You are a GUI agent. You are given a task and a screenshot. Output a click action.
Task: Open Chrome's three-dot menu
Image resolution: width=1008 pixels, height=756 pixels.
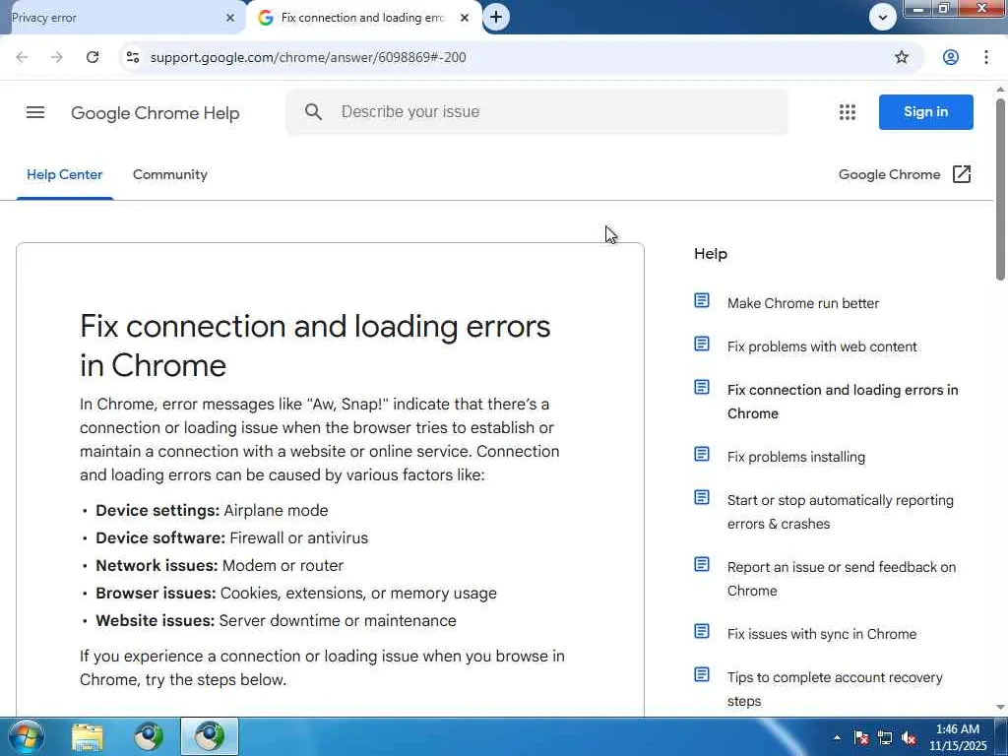[986, 57]
